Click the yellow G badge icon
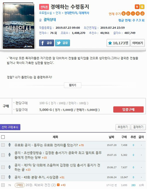Image resolution: width=147 pixels, height=189 pixels. [x=142, y=7]
